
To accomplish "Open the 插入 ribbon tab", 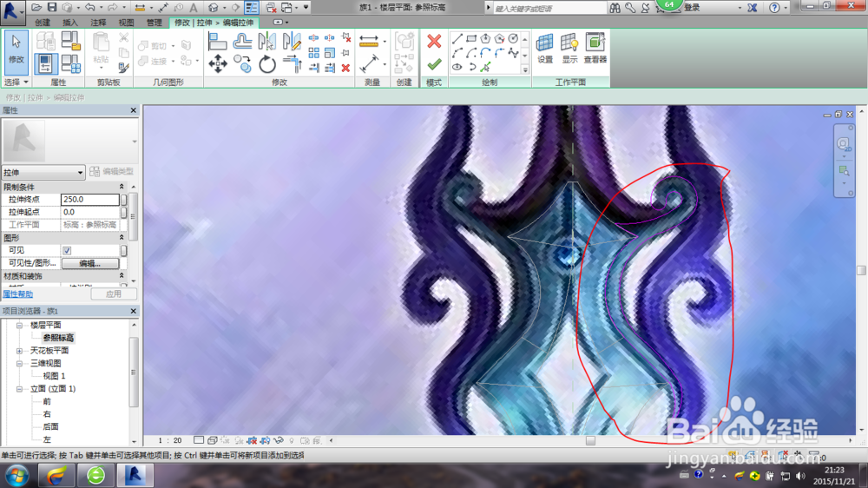I will point(70,23).
